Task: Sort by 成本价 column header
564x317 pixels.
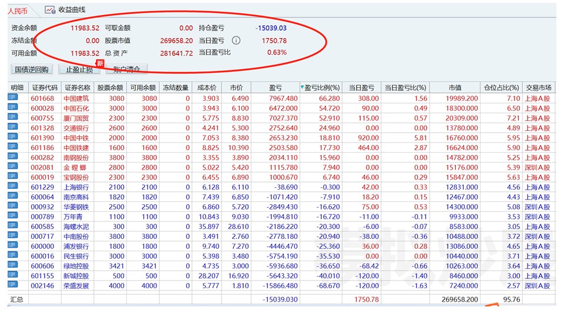Action: click(207, 87)
